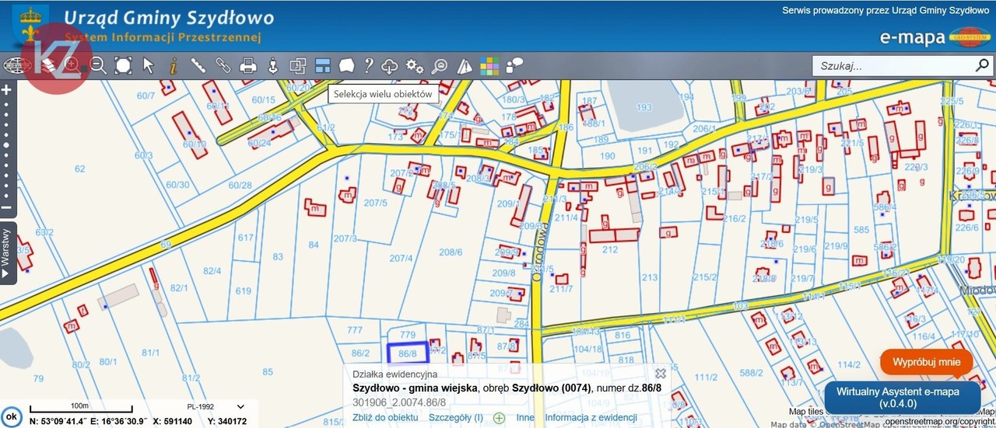Open the PL-1992 coordinate system dropdown

point(216,406)
